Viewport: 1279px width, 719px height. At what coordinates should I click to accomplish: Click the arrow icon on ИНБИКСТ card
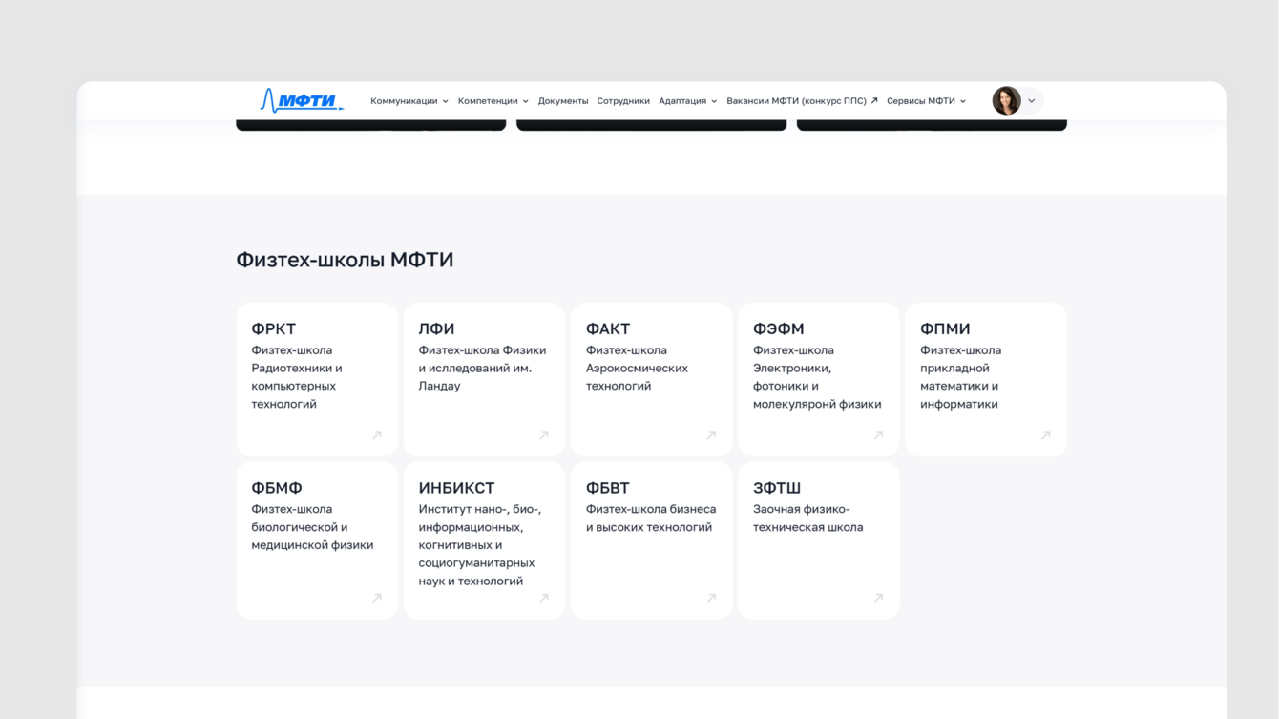544,599
